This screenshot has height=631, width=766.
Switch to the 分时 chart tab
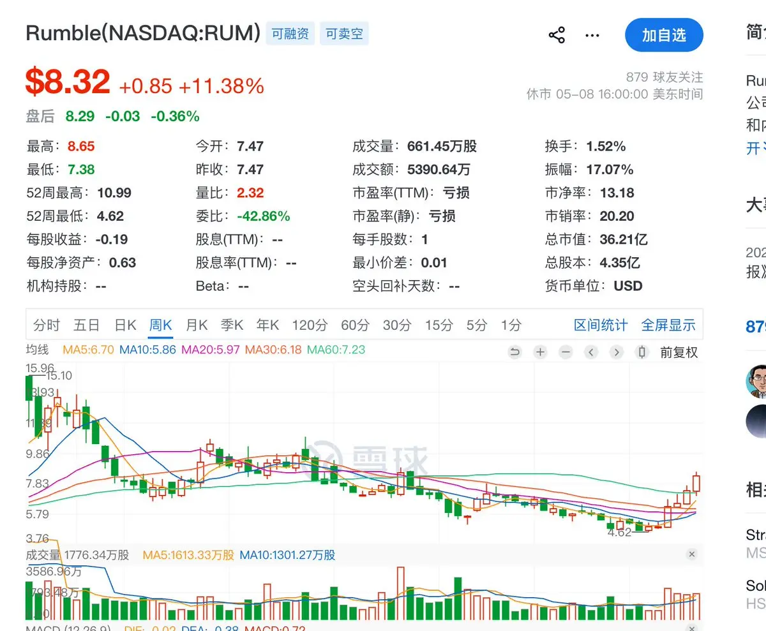click(x=47, y=325)
